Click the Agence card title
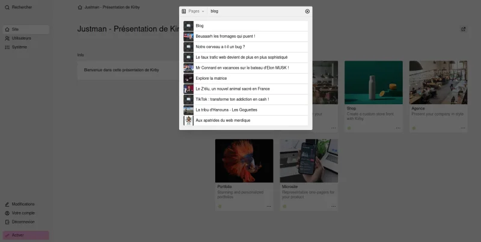The image size is (481, 242). [x=418, y=108]
